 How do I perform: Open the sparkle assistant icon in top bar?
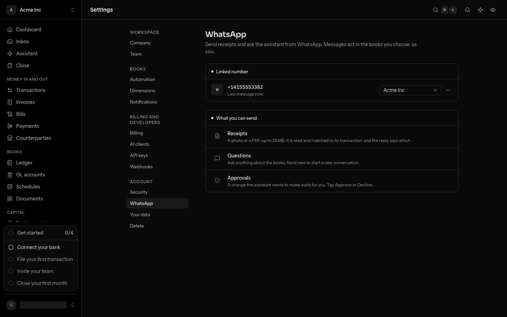click(480, 10)
